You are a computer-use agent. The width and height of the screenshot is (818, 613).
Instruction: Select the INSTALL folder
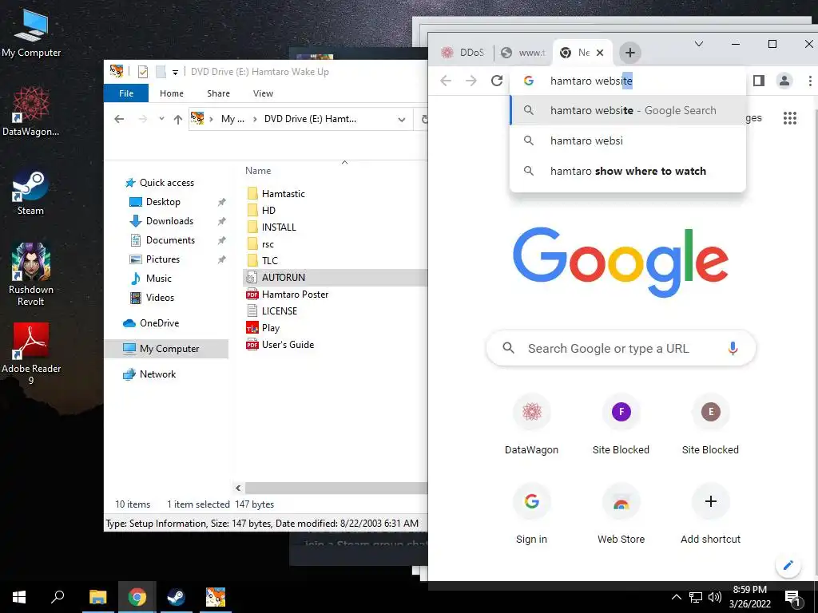[x=279, y=227]
